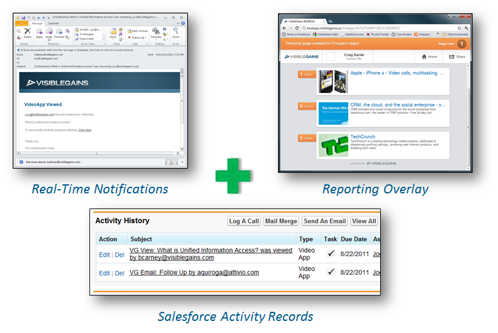Viewport: 498px width, 333px height.
Task: Click the j.o.e@visiblegains.com link in email
Action: click(39, 115)
